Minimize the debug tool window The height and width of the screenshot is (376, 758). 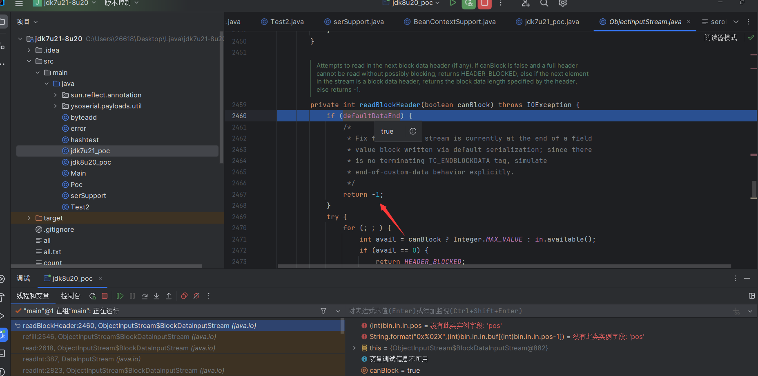click(747, 278)
